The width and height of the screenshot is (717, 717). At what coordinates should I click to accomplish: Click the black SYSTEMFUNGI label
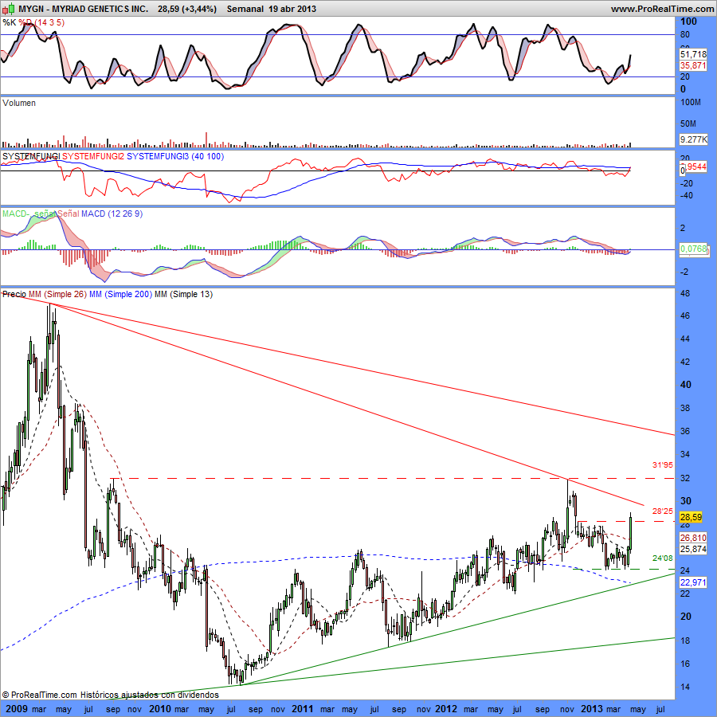point(31,156)
